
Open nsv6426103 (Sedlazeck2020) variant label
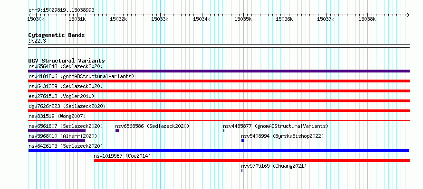point(66,146)
